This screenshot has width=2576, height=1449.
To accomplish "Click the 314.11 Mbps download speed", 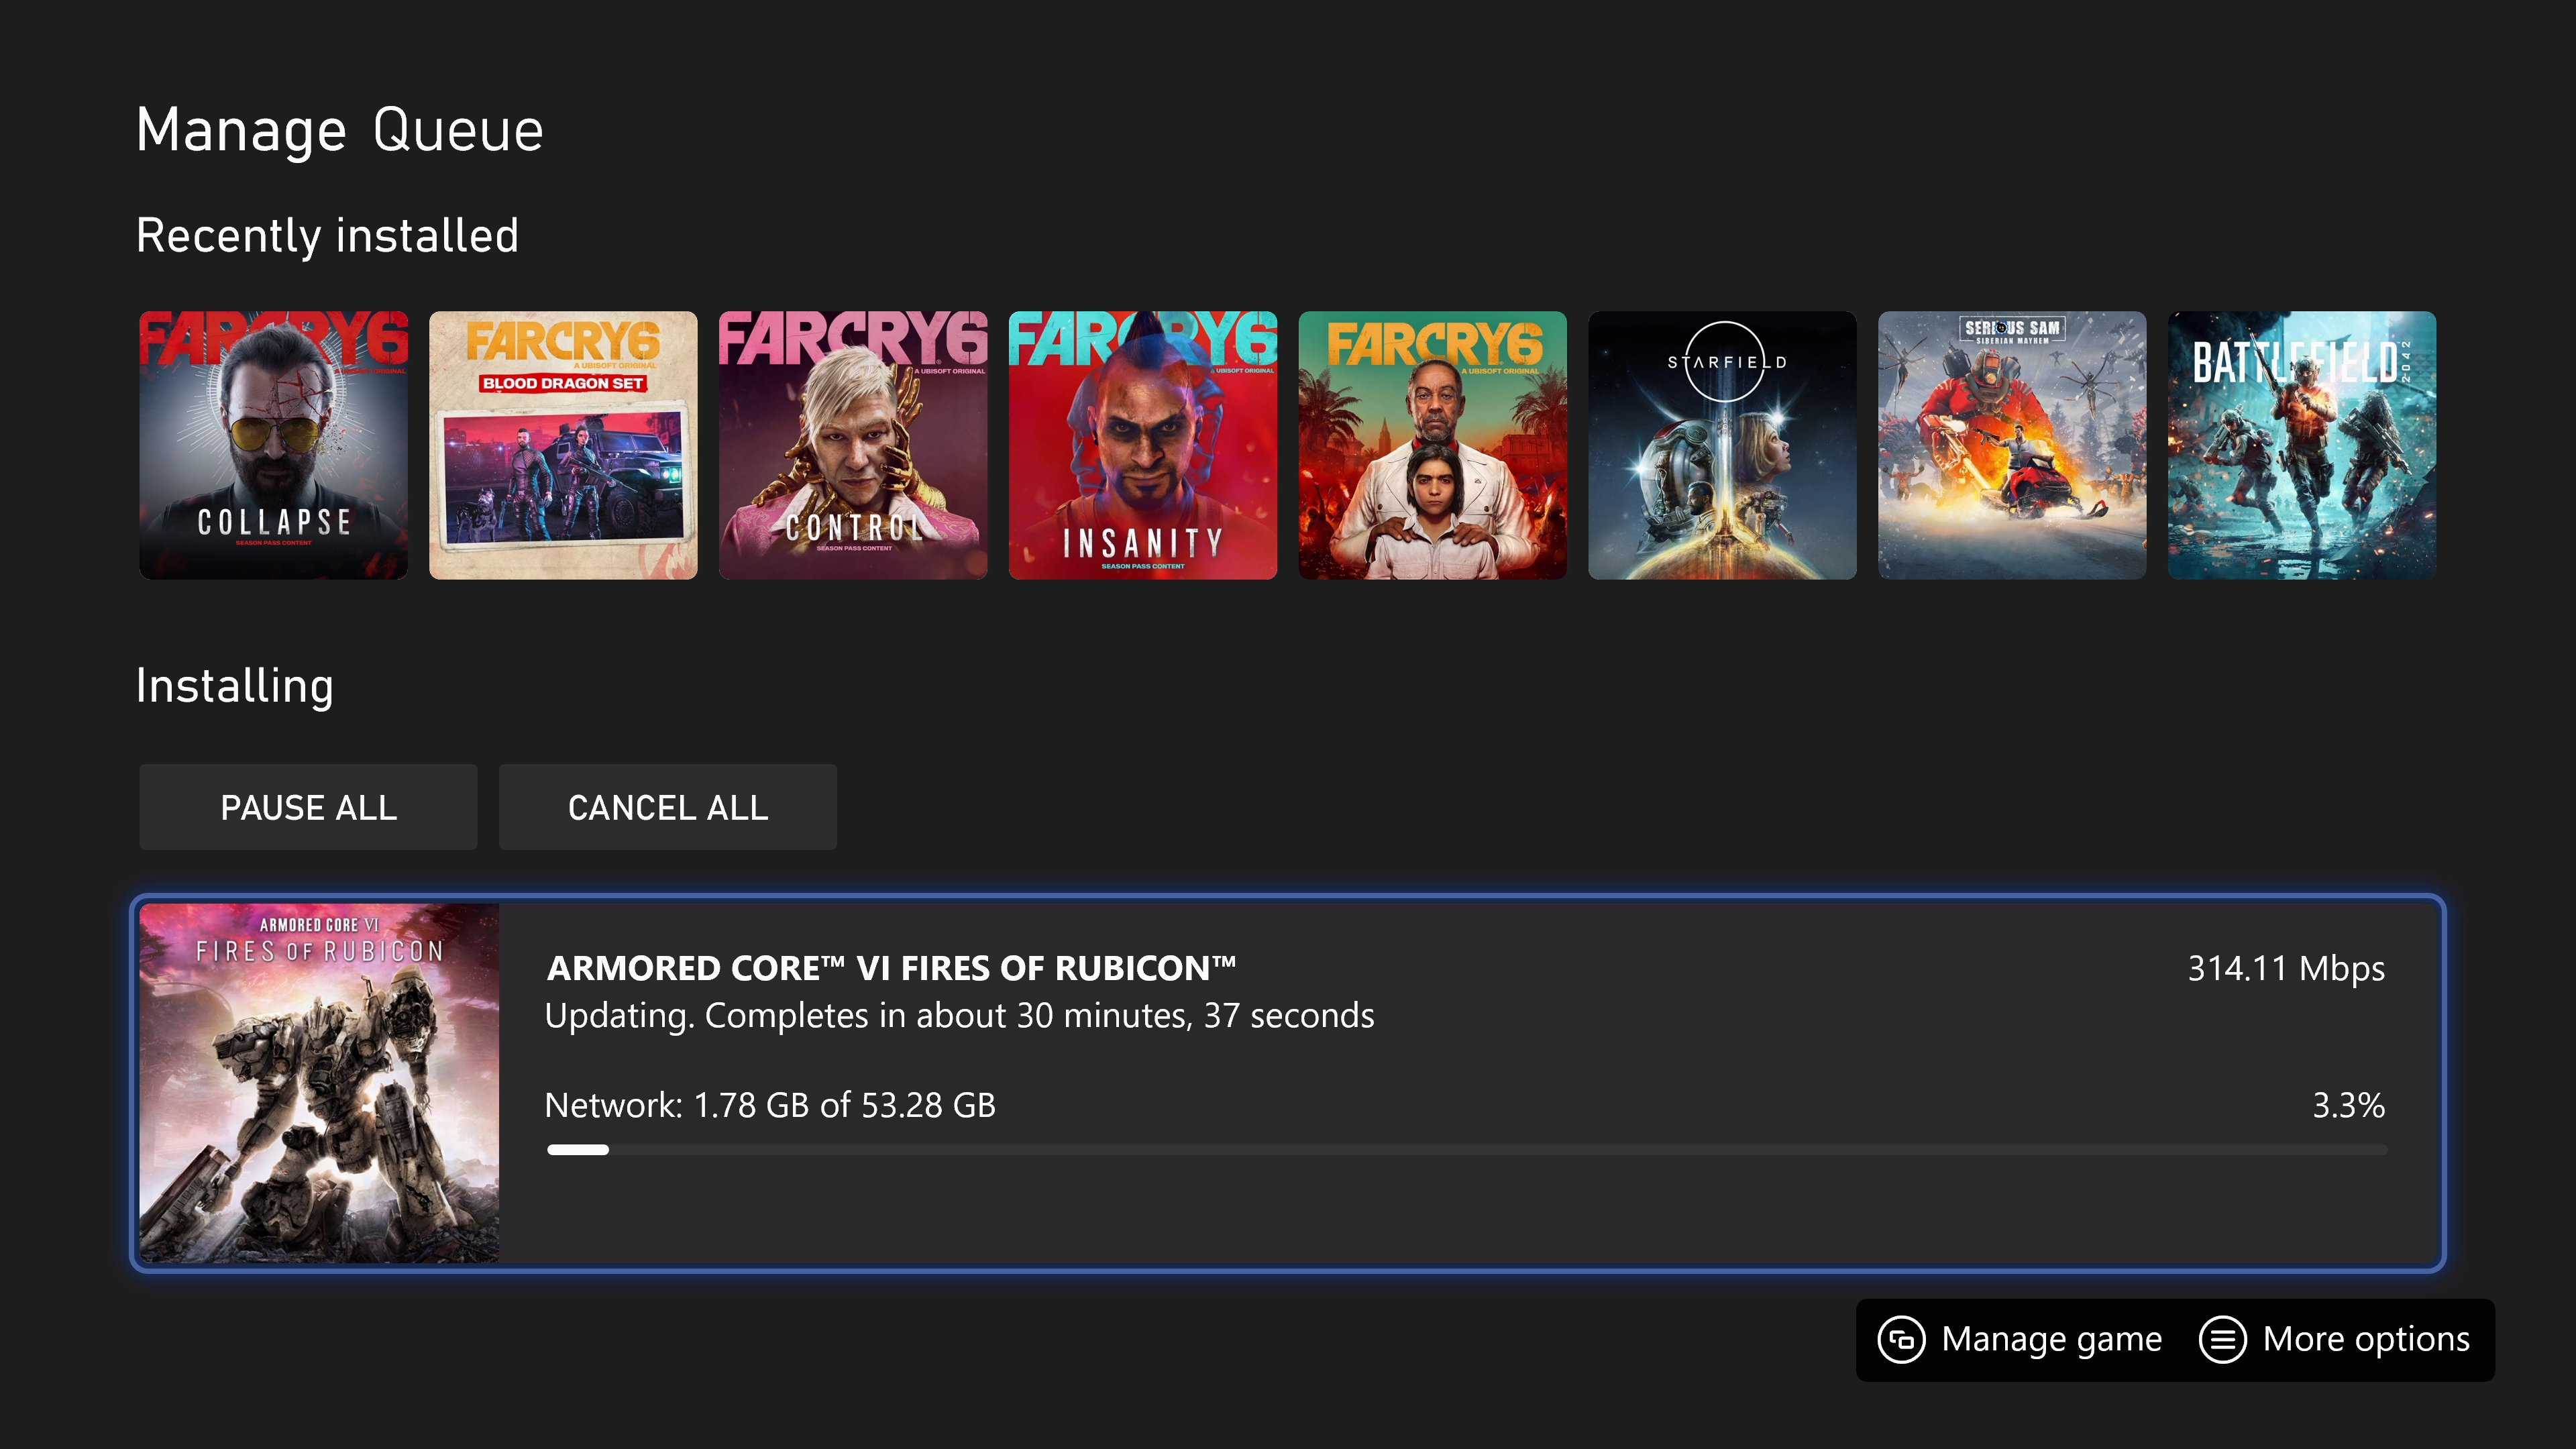I will (2286, 968).
